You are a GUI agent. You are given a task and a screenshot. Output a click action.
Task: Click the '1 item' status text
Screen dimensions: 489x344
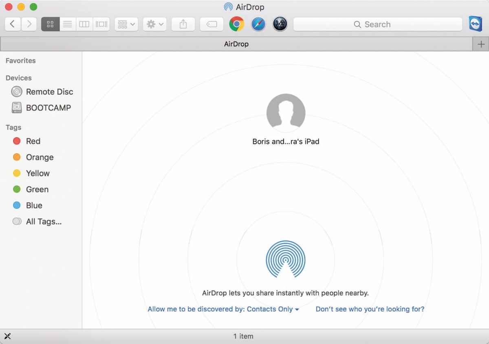click(243, 336)
